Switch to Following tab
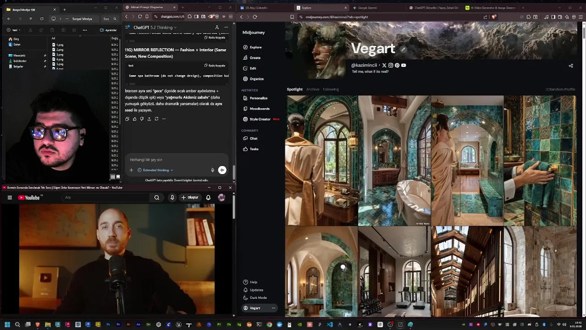586x330 pixels. [331, 89]
